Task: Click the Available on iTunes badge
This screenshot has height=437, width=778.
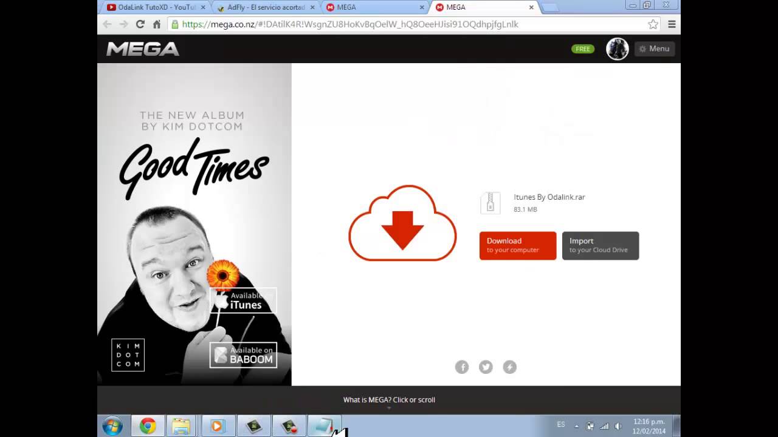Action: click(243, 300)
